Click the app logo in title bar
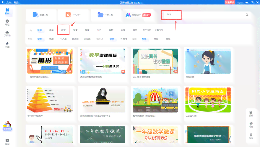The height and width of the screenshot is (147, 260). tap(2, 2)
